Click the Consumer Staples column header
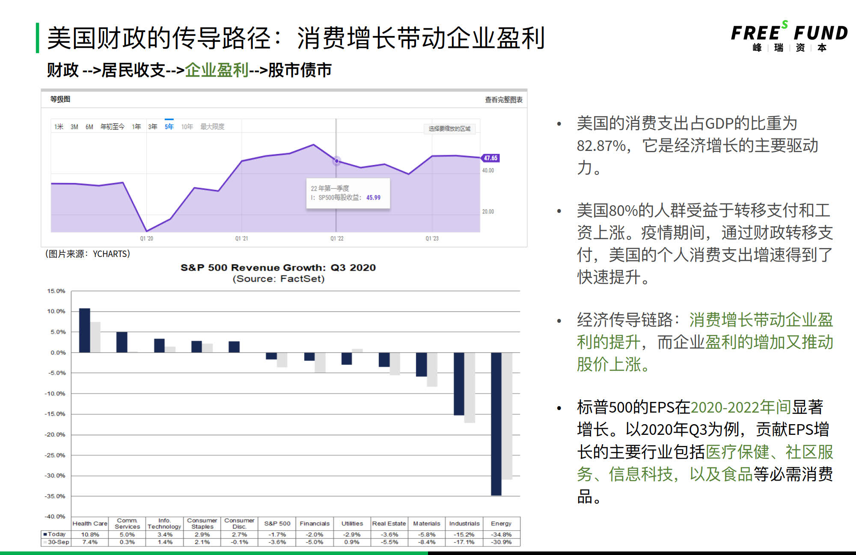The height and width of the screenshot is (555, 856). click(202, 523)
